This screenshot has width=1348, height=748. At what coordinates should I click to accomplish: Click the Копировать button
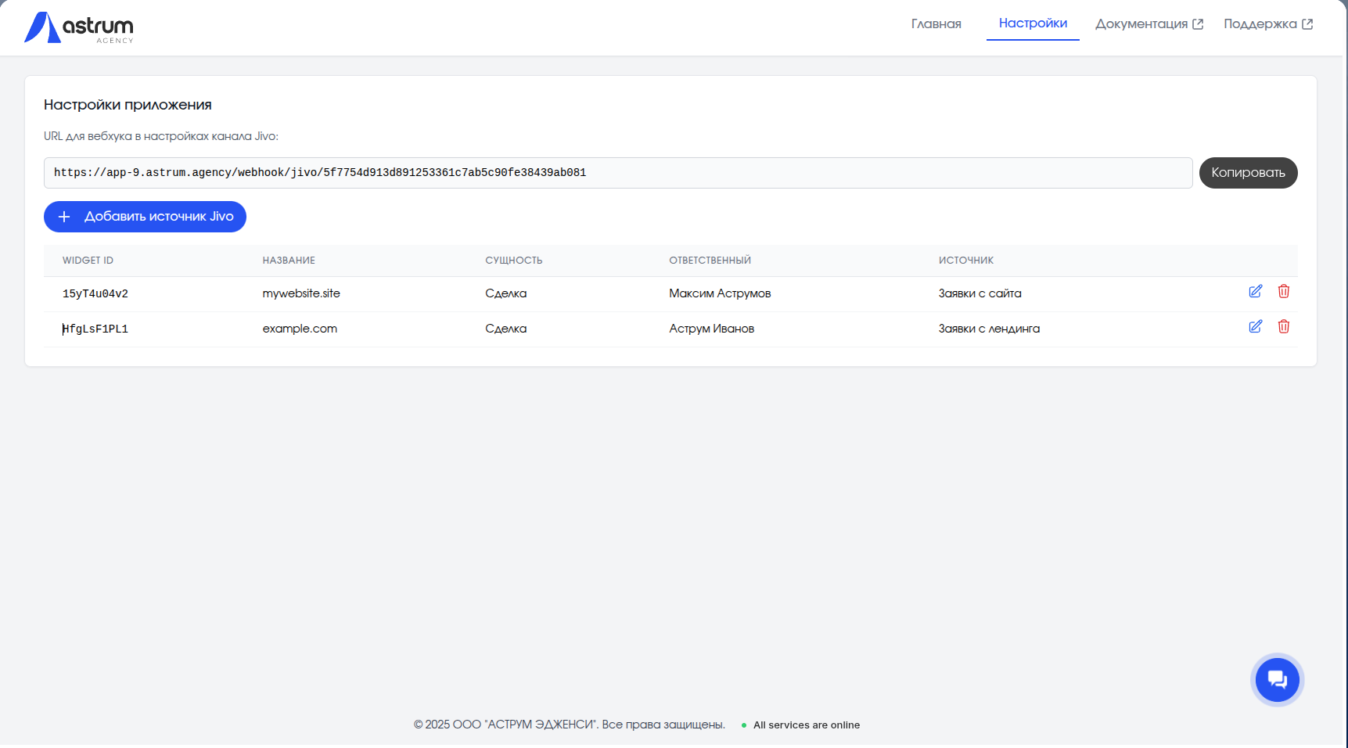1248,173
